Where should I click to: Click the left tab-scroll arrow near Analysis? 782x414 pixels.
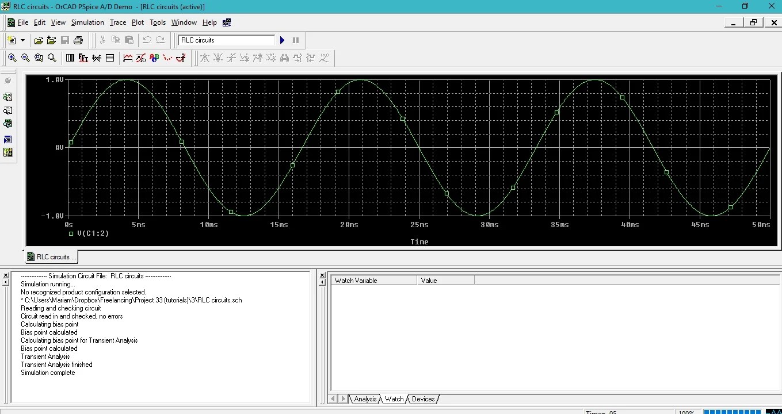click(332, 398)
